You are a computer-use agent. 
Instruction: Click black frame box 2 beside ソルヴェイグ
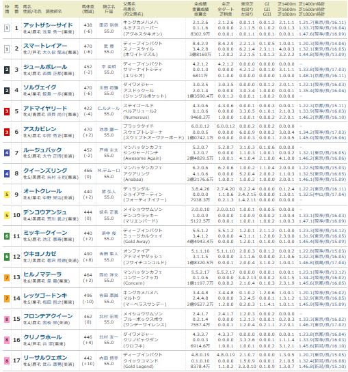tap(7, 91)
